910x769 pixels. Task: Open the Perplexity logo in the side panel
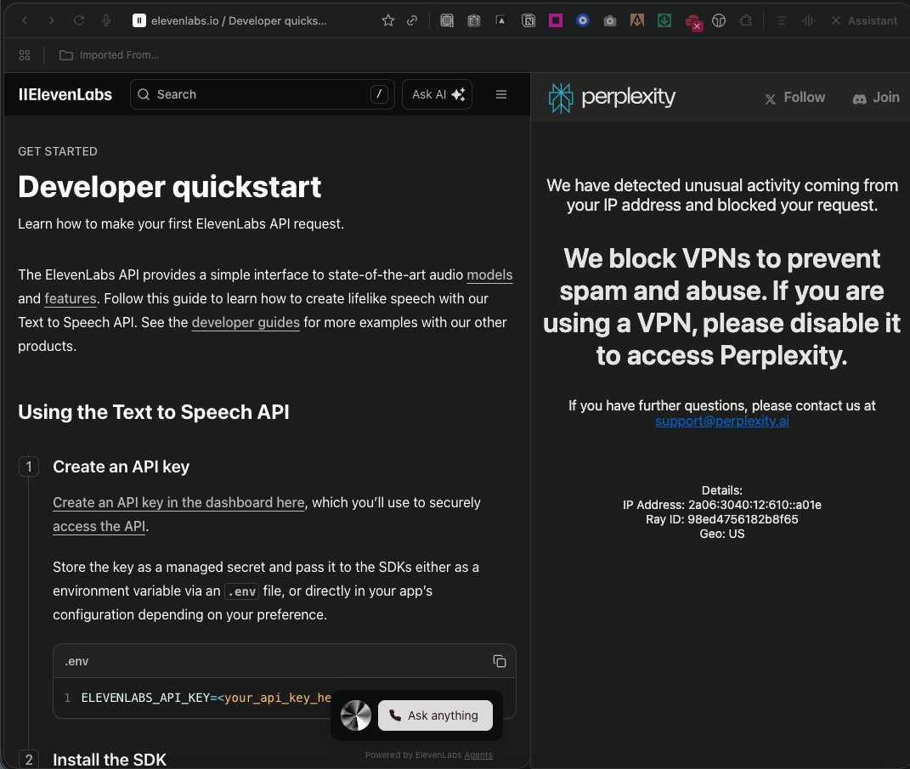click(612, 98)
